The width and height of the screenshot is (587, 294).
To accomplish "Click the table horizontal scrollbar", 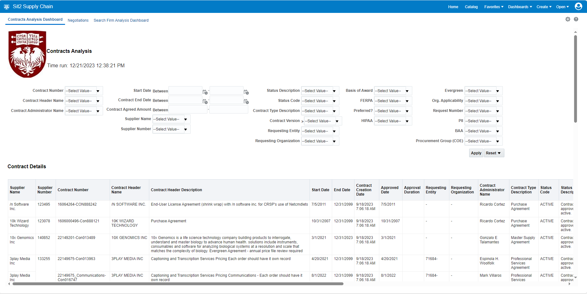I will pyautogui.click(x=178, y=284).
